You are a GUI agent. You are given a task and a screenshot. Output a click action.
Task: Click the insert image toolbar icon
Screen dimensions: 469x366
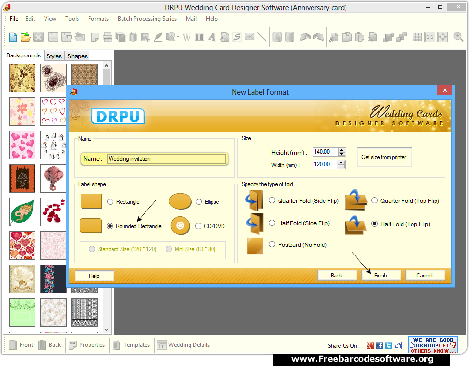point(145,37)
